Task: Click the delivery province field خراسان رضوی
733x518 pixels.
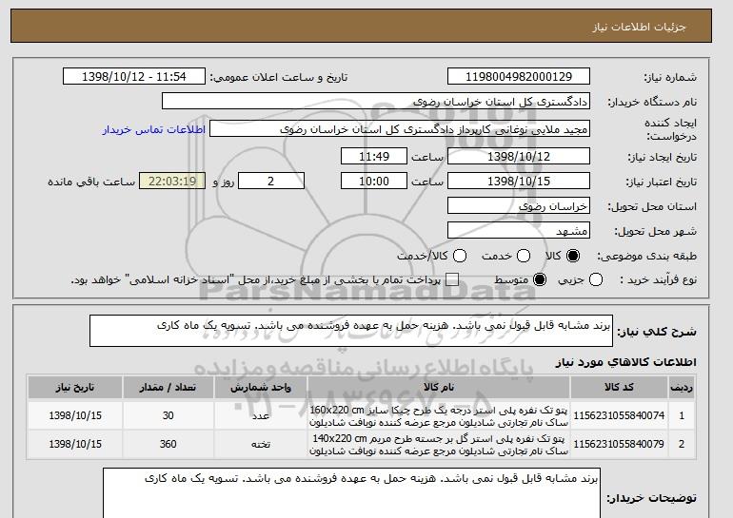Action: point(519,206)
